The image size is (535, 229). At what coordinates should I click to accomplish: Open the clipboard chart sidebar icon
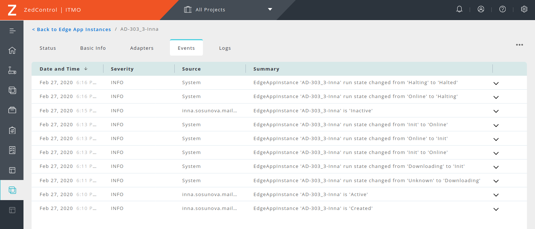click(x=12, y=130)
